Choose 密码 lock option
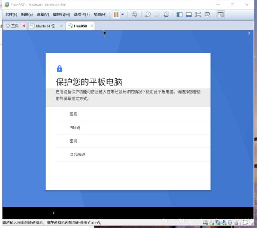This screenshot has width=257, height=228. 133,141
